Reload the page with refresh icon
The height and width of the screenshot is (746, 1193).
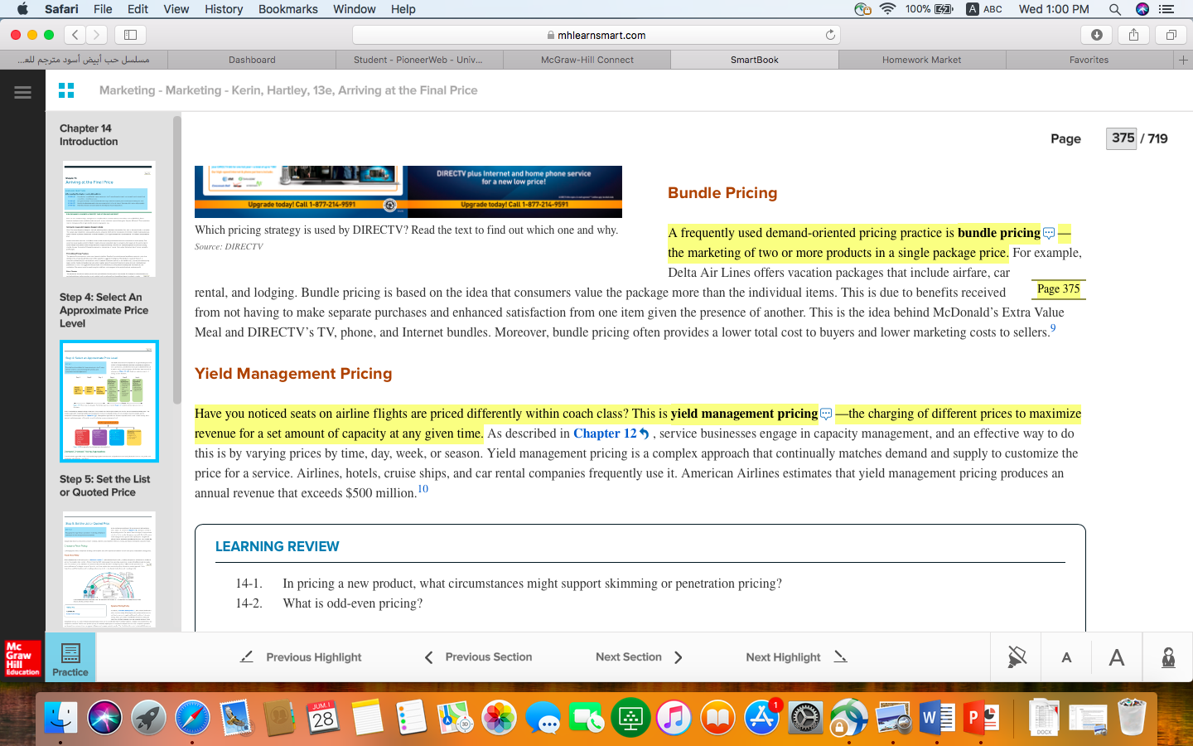(830, 35)
